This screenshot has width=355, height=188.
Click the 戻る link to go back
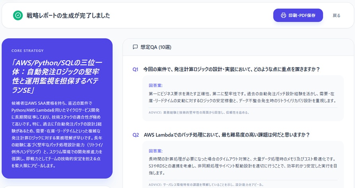[x=336, y=16]
